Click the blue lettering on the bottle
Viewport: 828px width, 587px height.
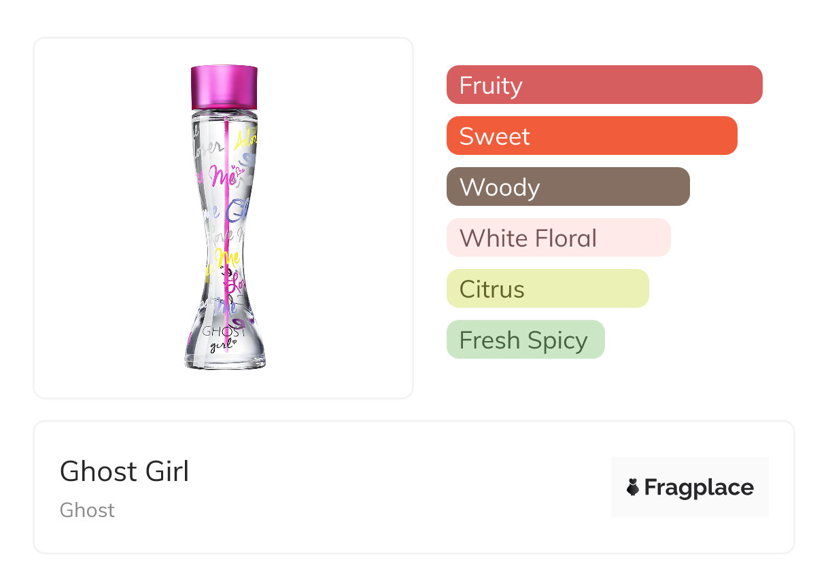233,213
